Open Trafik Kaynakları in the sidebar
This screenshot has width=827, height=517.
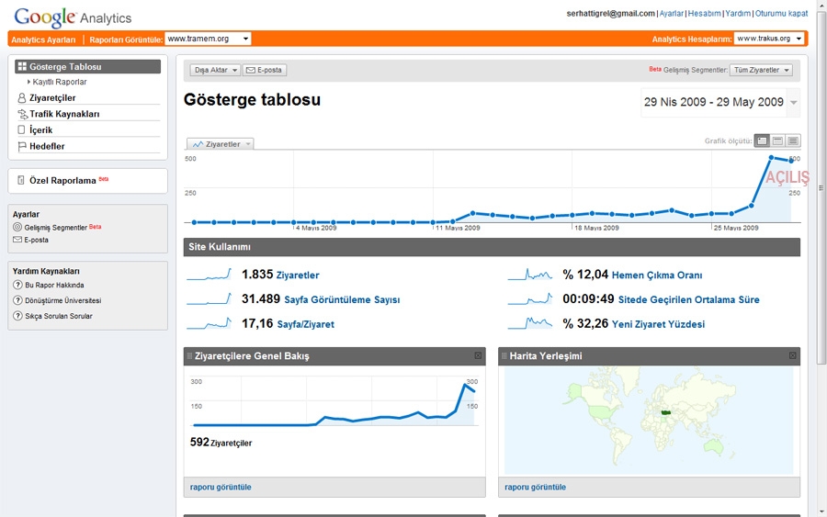(x=64, y=114)
